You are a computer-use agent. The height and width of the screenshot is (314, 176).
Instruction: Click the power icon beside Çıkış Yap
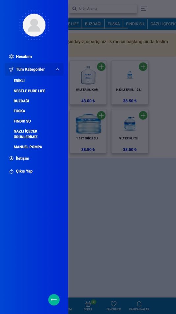(x=12, y=171)
